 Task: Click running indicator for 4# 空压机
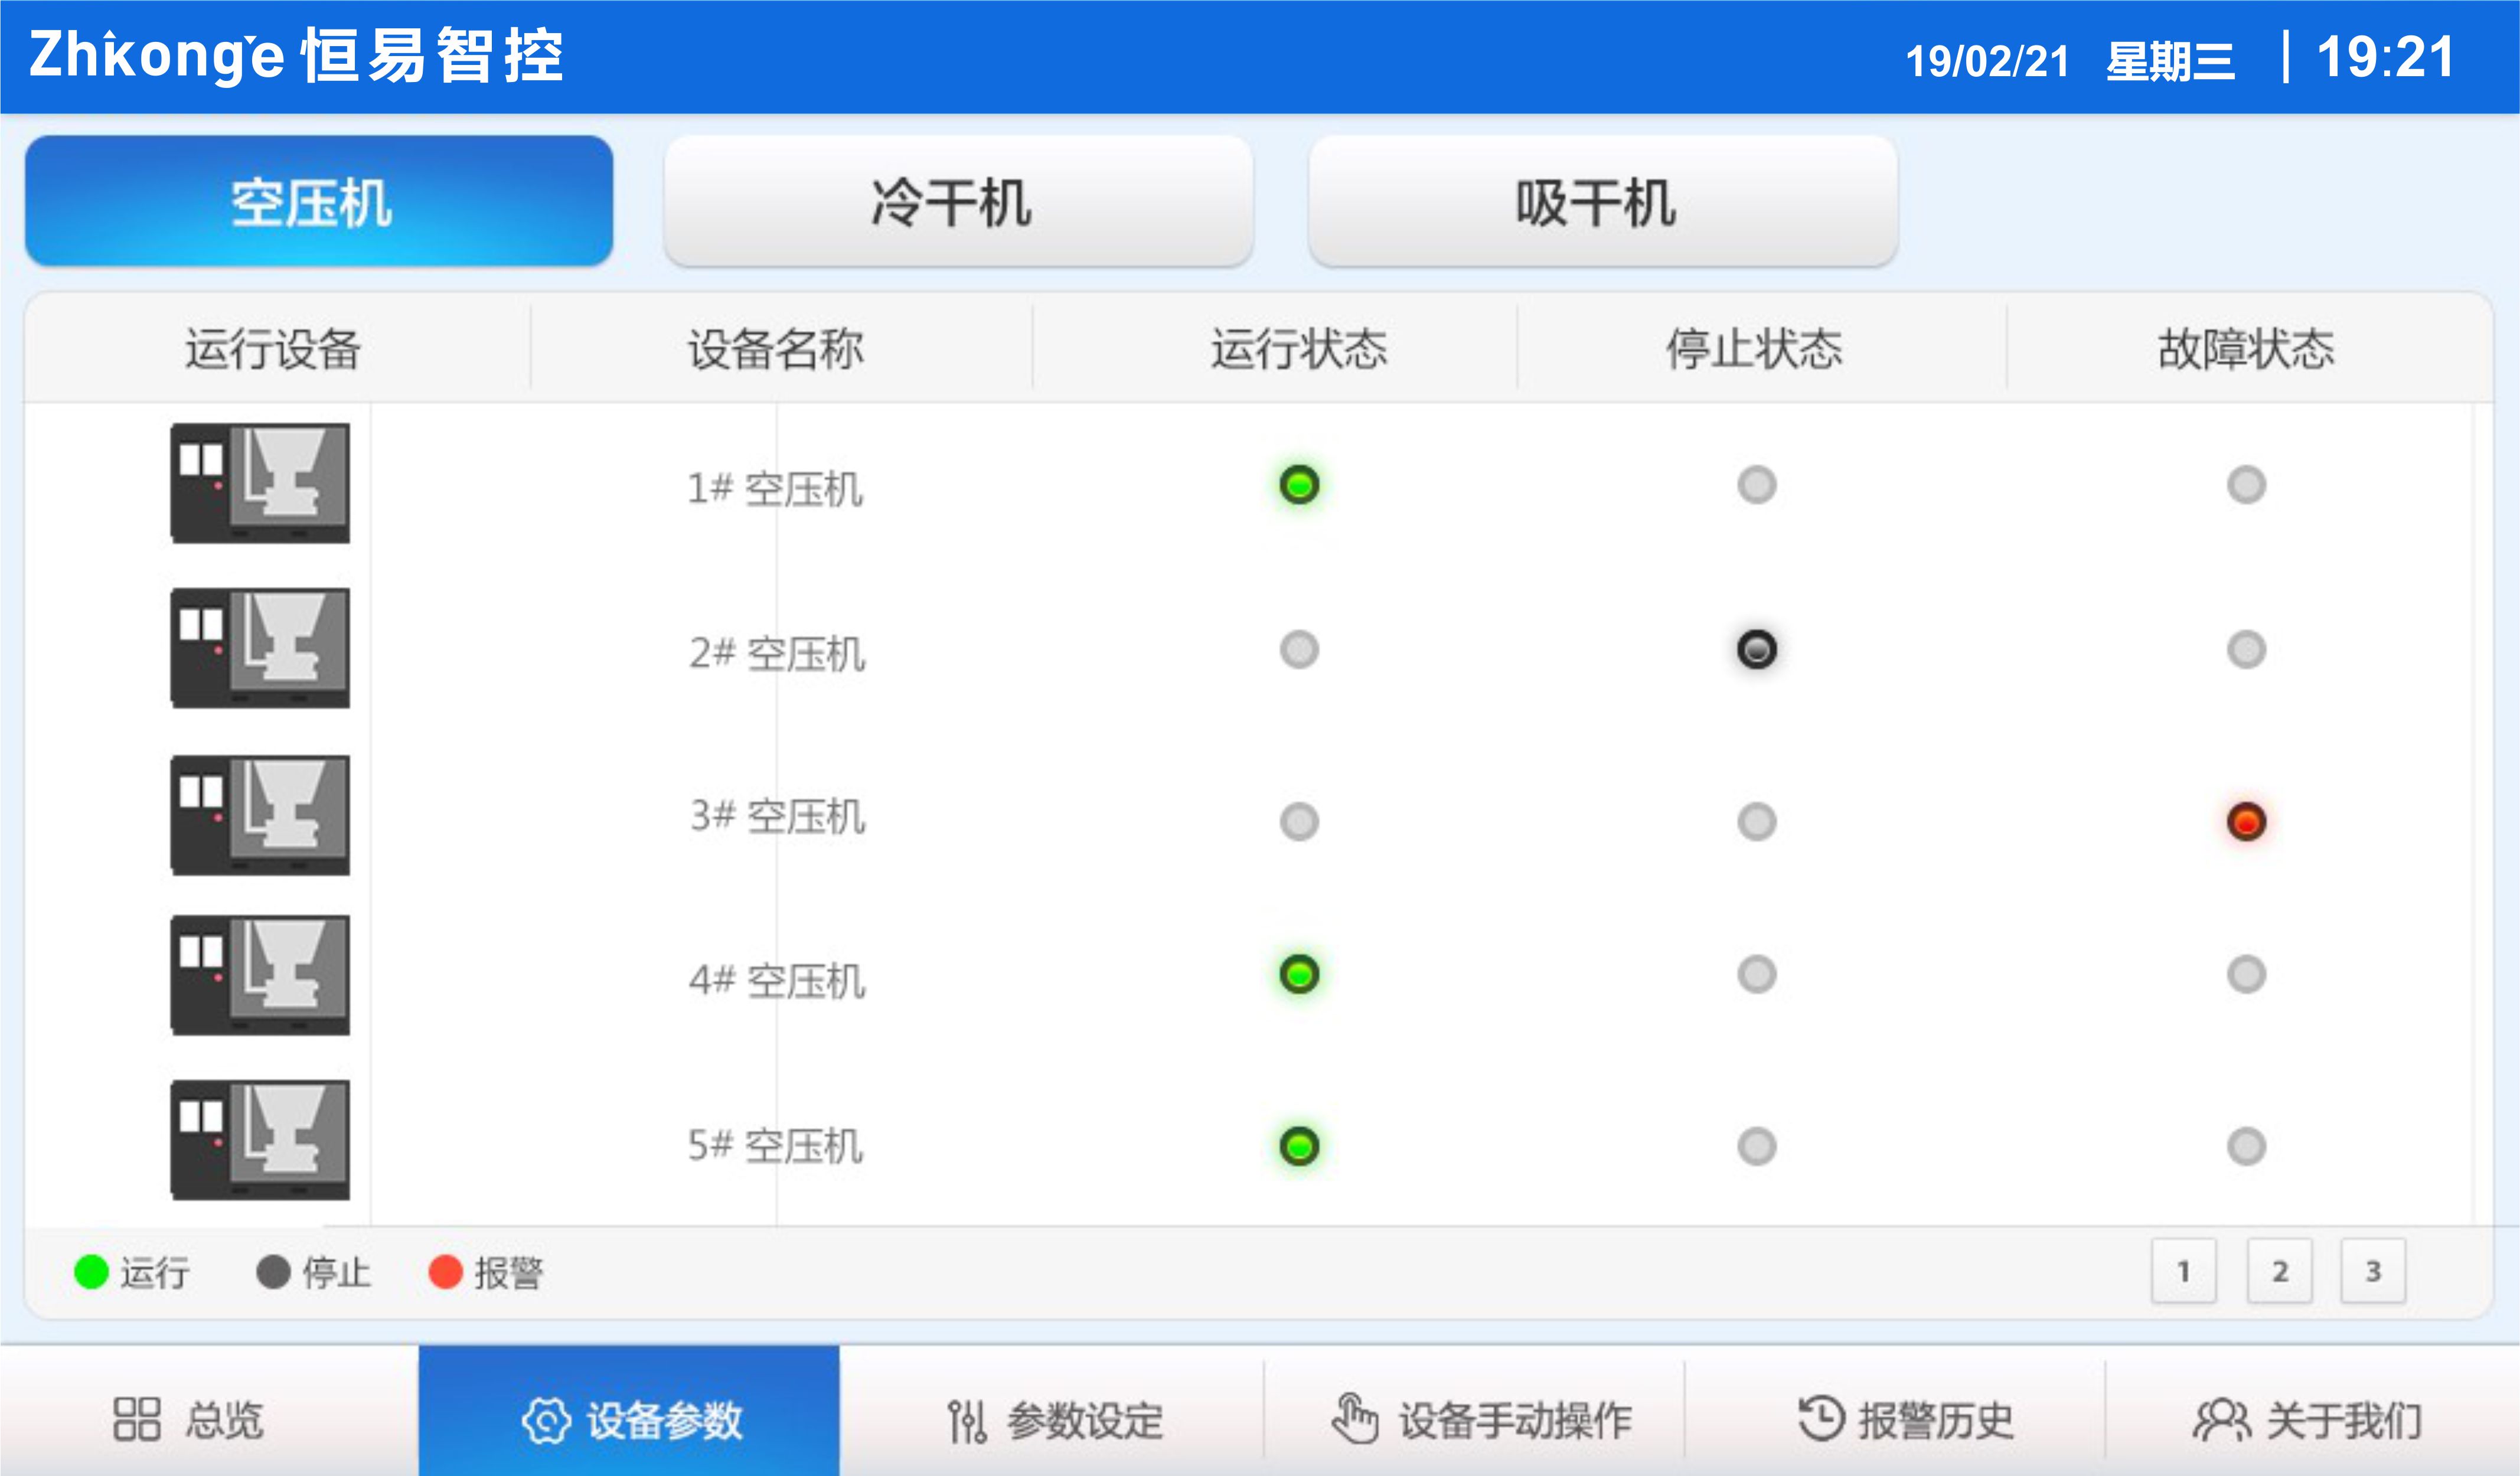tap(1299, 974)
